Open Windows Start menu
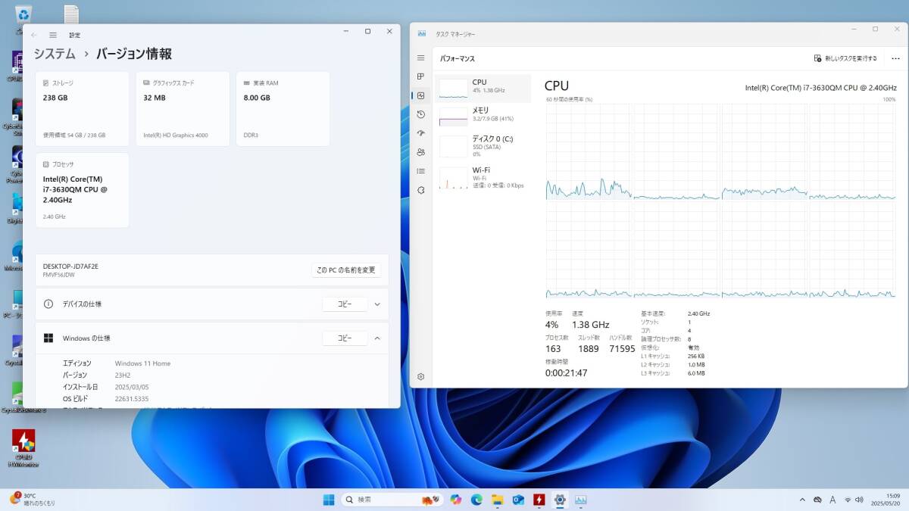Image resolution: width=909 pixels, height=511 pixels. pos(329,500)
